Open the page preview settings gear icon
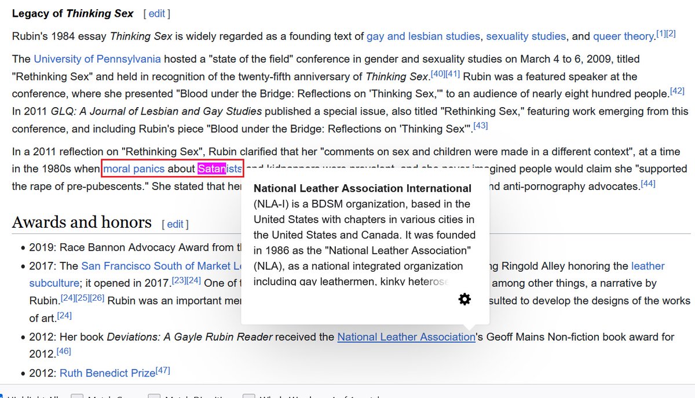Screen dimensions: 695x398 tap(464, 299)
